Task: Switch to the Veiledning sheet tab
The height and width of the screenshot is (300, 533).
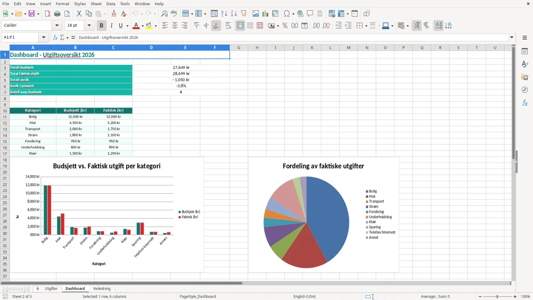Action: click(102, 289)
